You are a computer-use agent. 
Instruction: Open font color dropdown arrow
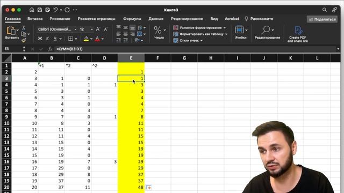(103, 39)
